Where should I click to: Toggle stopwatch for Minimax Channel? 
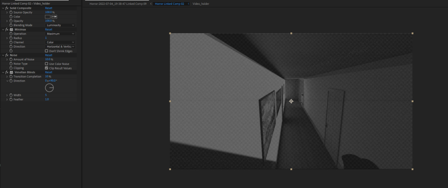11,42
